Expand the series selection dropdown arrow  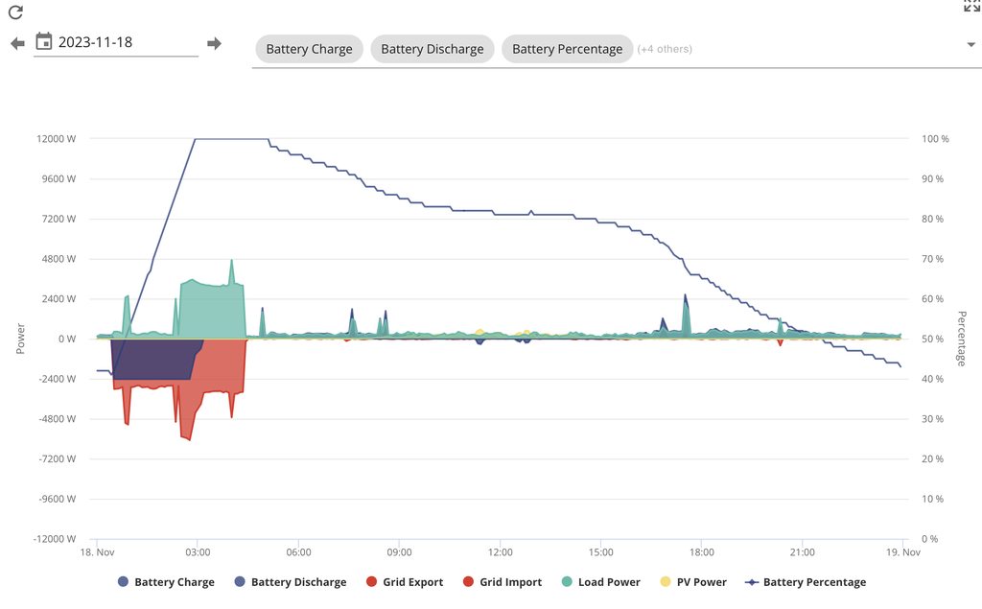coord(970,45)
